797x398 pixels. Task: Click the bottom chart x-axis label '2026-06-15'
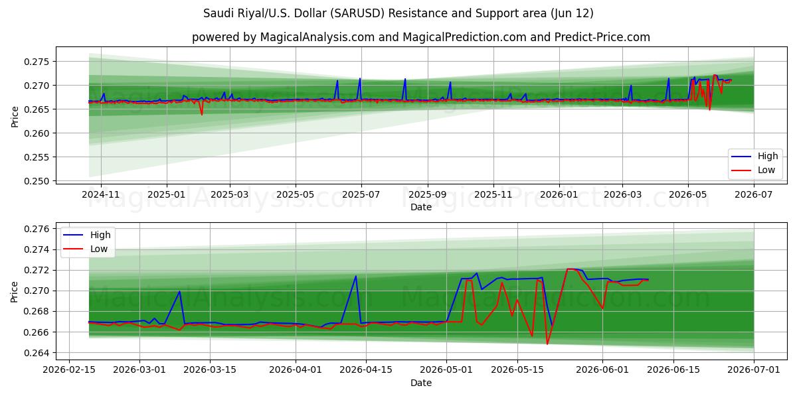pyautogui.click(x=673, y=370)
